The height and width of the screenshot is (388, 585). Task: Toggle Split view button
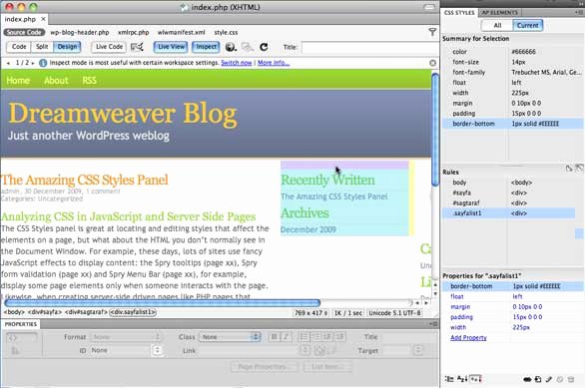tap(42, 47)
